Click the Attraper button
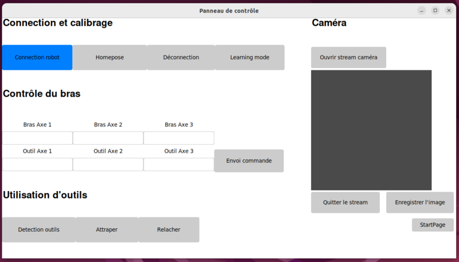 [107, 229]
